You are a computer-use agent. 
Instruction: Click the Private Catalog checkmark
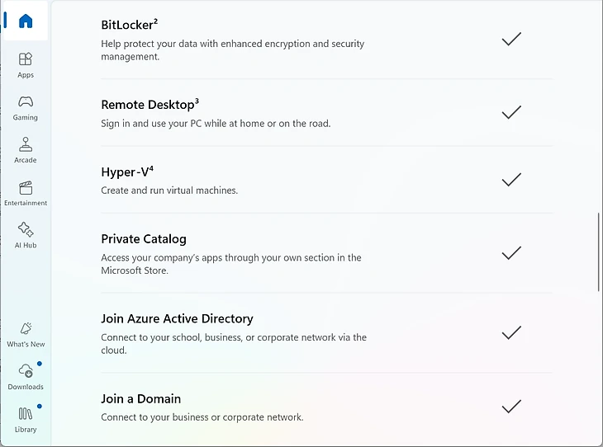(x=511, y=252)
